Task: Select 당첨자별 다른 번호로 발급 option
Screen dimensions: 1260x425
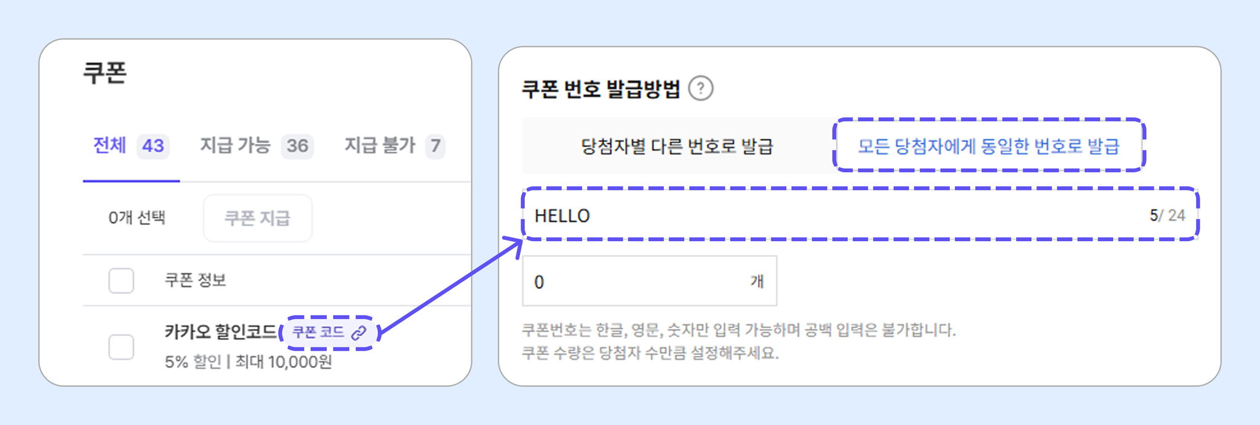Action: (x=677, y=146)
